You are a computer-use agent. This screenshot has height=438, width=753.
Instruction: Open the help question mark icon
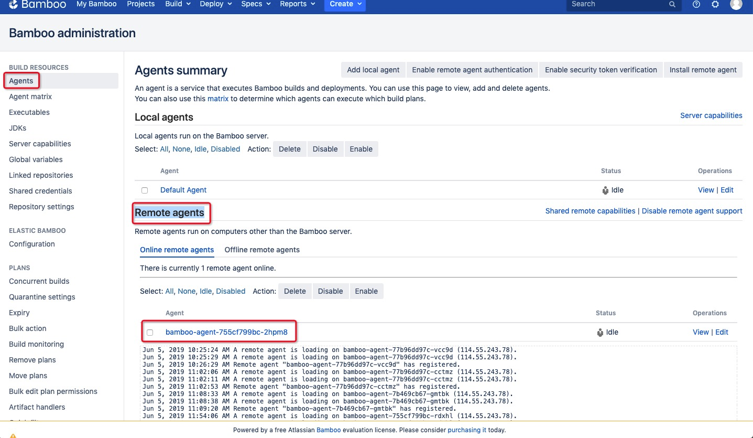(x=696, y=4)
